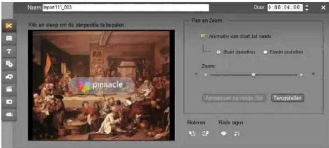Open the SmartMovie clapperboard tool
Screen dimensions: 329x148
(x=9, y=89)
